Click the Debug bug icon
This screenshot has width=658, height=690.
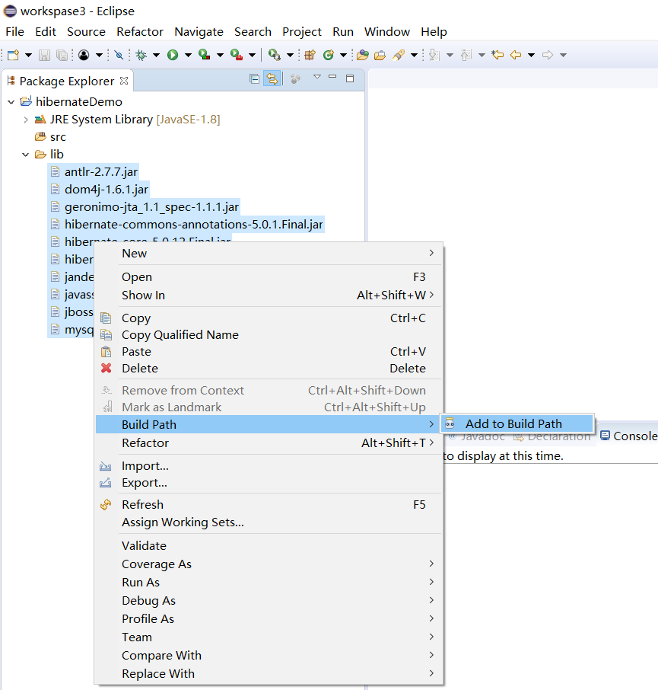click(x=141, y=55)
